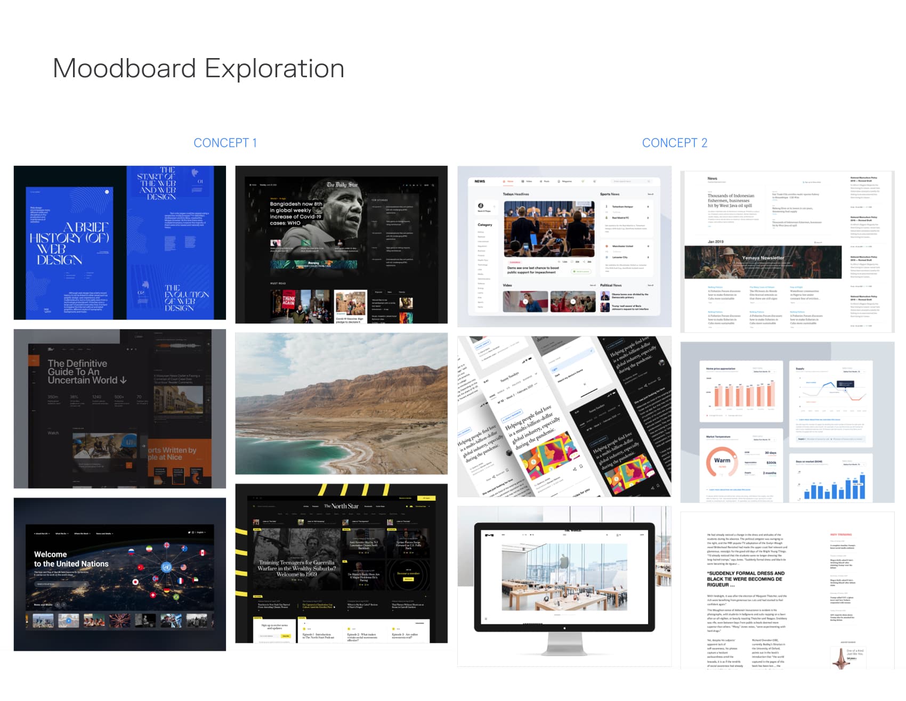The width and height of the screenshot is (906, 701).
Task: Click the Category sidebar heading
Action: [x=484, y=225]
